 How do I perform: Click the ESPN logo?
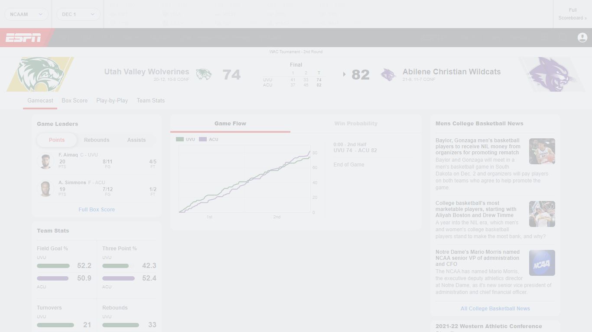[x=23, y=38]
